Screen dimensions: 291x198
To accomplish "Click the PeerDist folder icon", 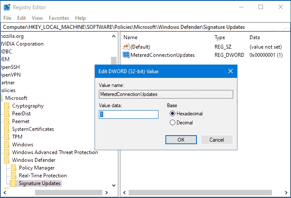I will (x=6, y=114).
